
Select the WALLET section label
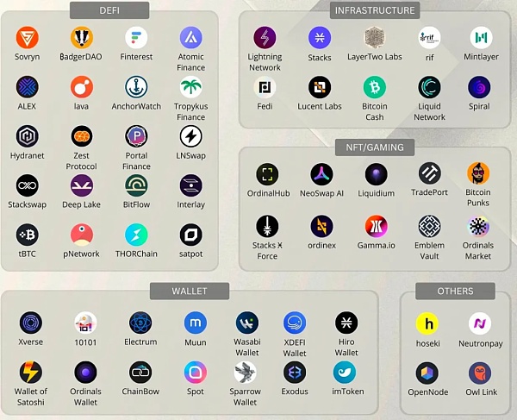(189, 291)
